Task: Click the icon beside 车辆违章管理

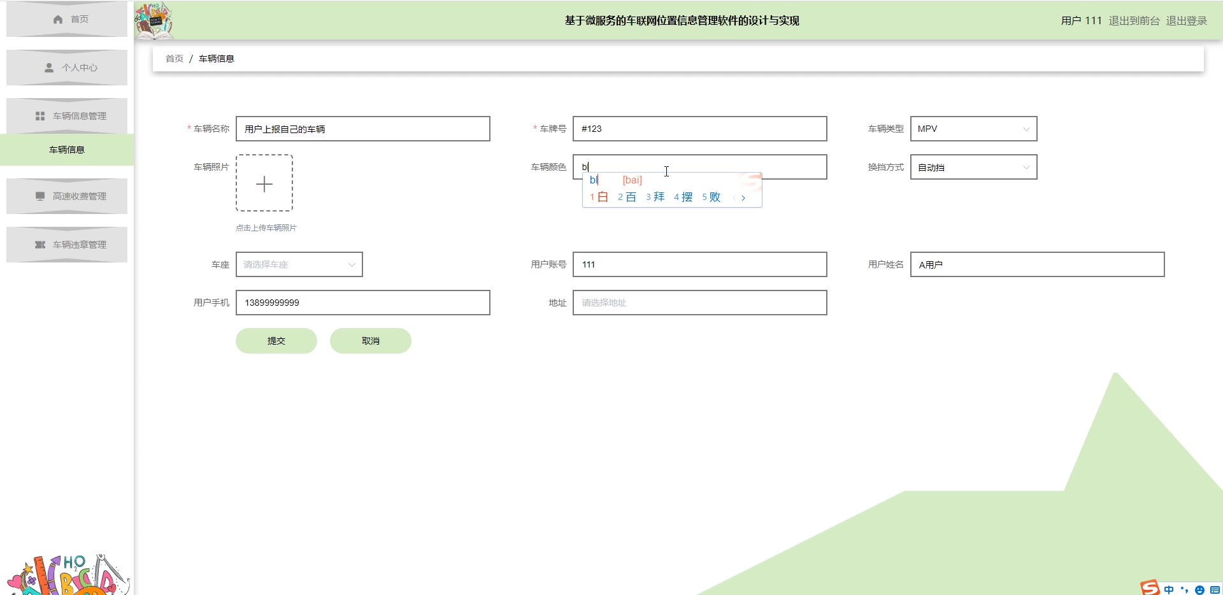Action: 40,245
